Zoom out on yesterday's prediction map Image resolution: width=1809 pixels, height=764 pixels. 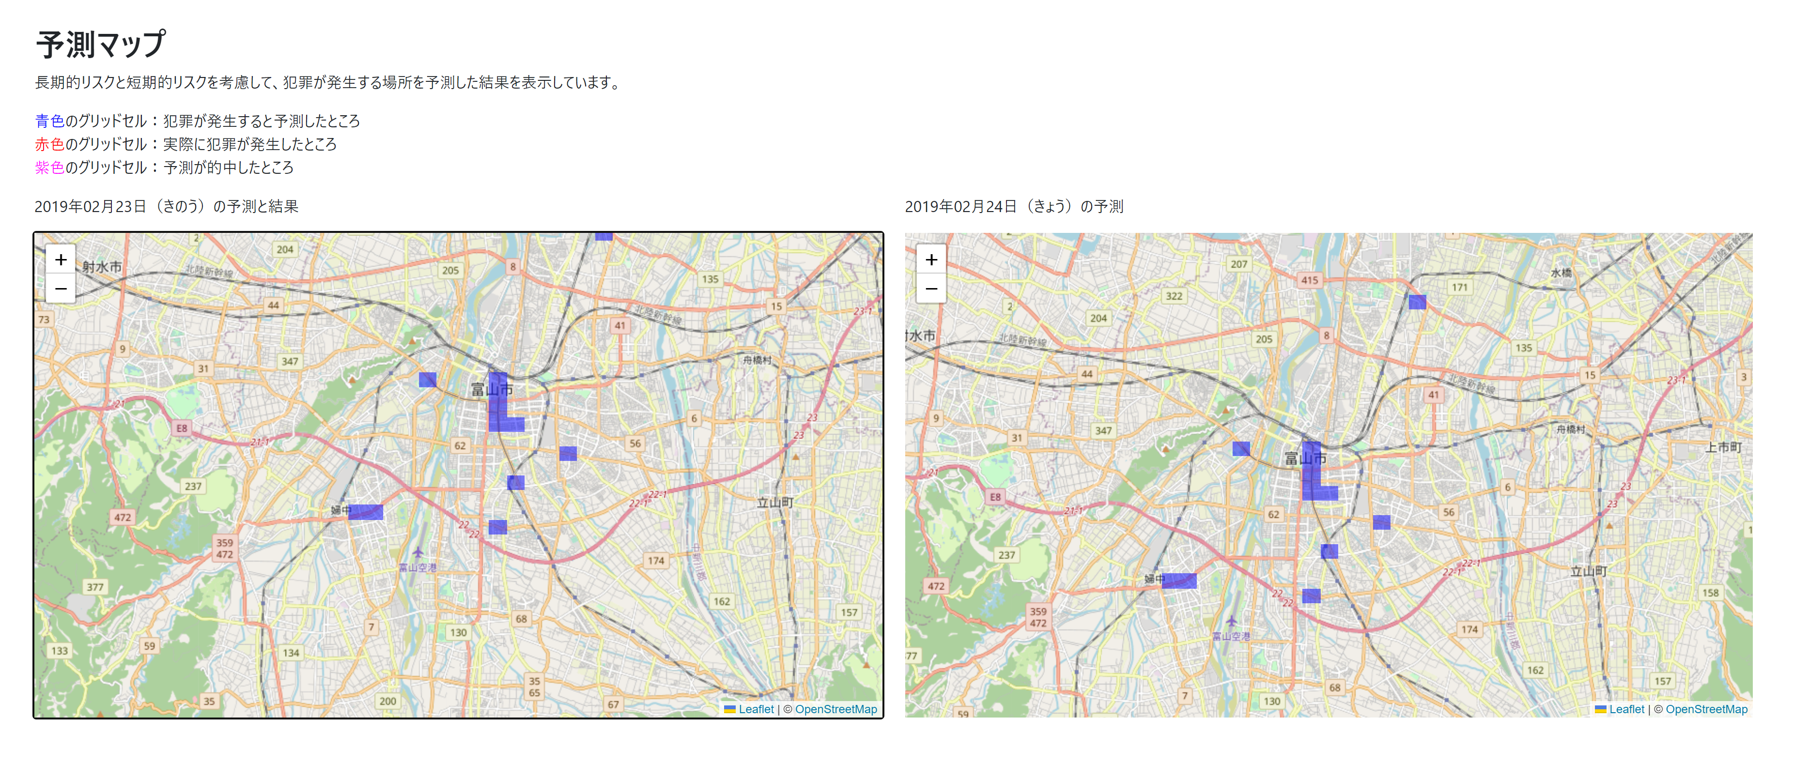tap(61, 289)
